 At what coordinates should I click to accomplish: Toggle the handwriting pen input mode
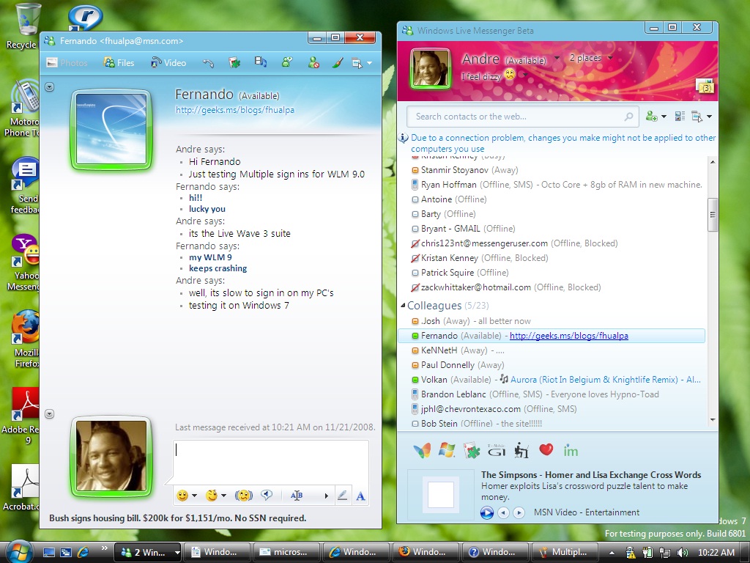[x=342, y=496]
